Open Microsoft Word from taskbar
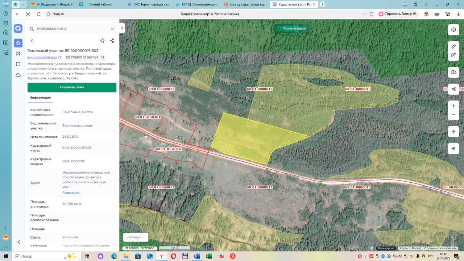The height and width of the screenshot is (261, 464). click(x=197, y=256)
